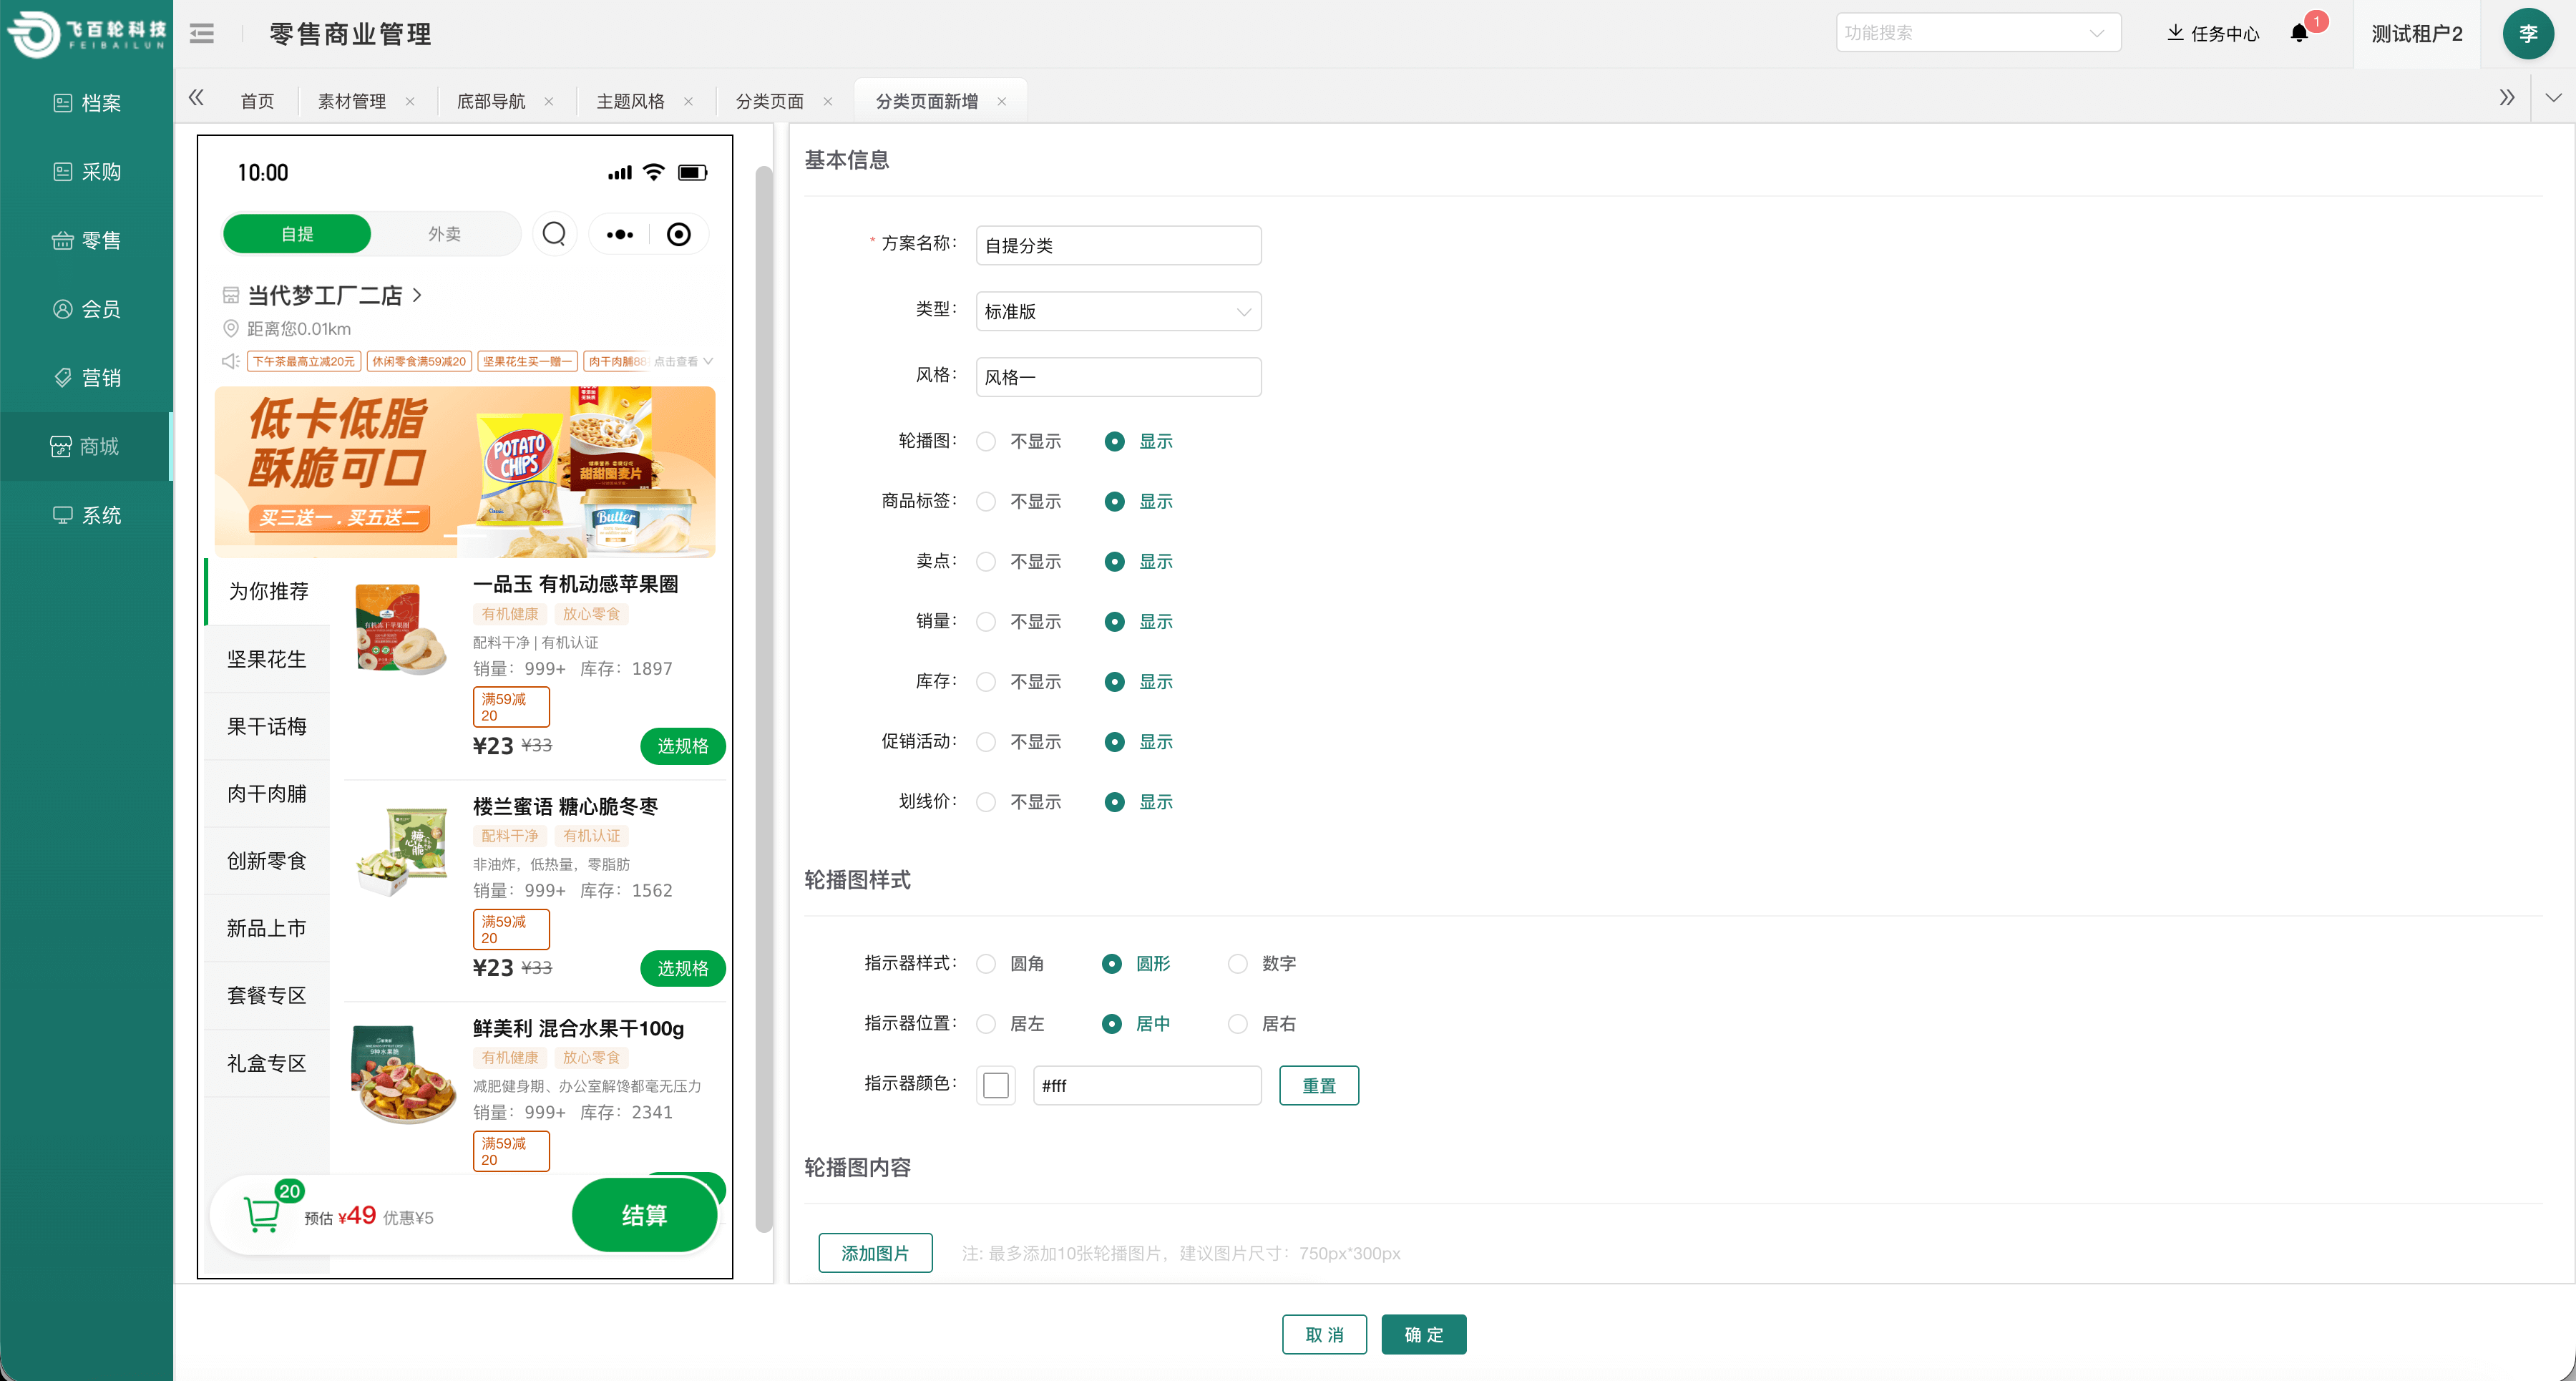This screenshot has height=1381, width=2576.
Task: Open the 系统 section in sidebar
Action: tap(99, 515)
